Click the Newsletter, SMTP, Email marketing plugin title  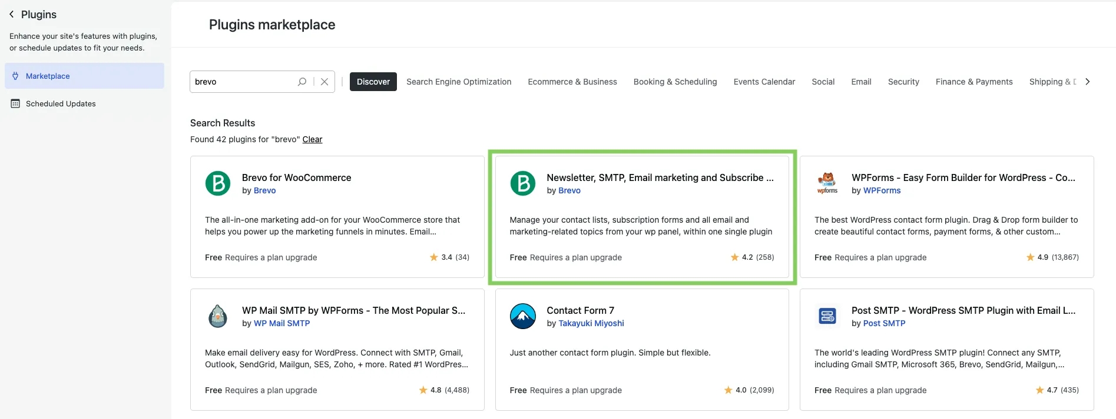pyautogui.click(x=660, y=177)
